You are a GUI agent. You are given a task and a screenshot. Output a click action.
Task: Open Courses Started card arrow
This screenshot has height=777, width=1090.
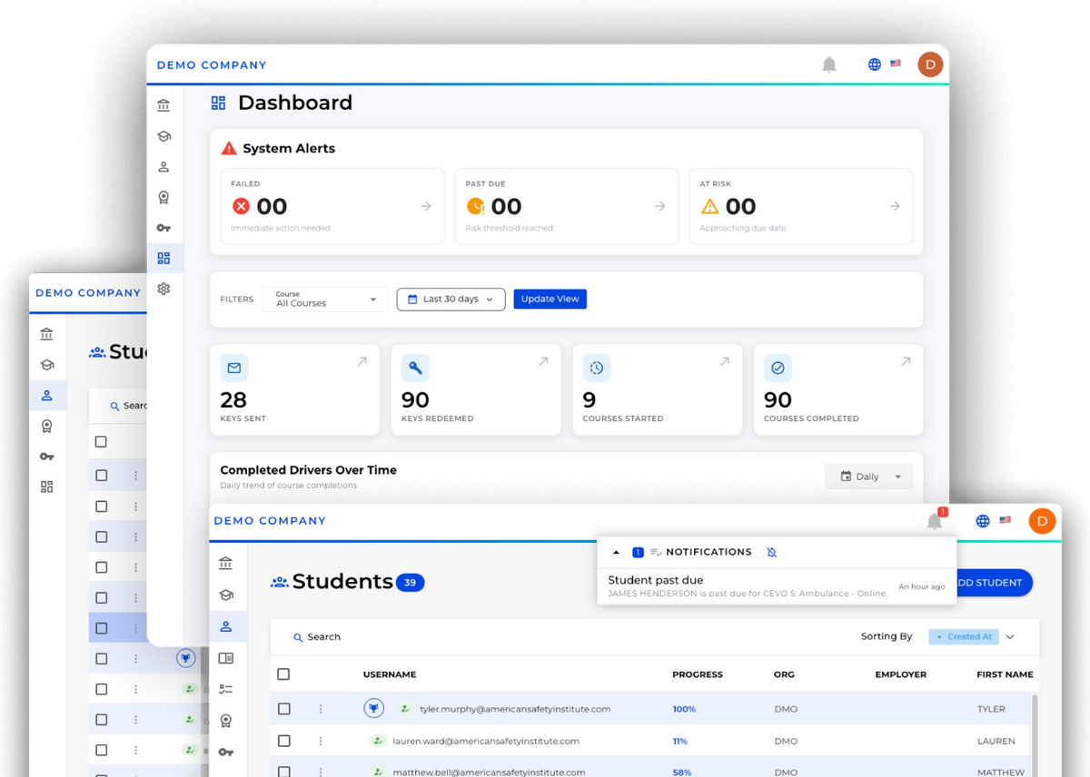pos(725,361)
